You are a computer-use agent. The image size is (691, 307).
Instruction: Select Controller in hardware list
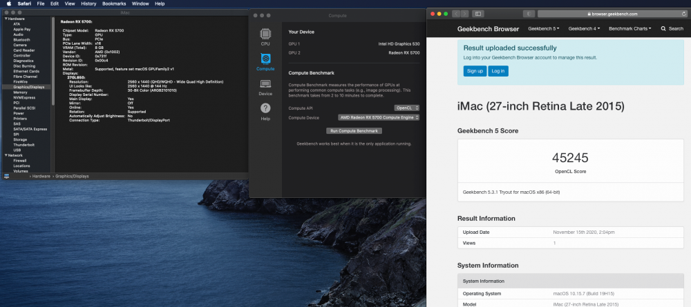(x=21, y=55)
